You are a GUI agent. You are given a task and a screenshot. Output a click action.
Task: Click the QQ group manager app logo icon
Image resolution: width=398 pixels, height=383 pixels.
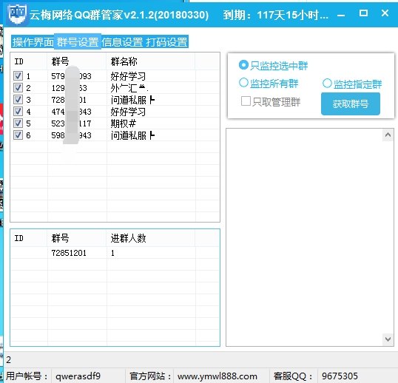(x=17, y=14)
